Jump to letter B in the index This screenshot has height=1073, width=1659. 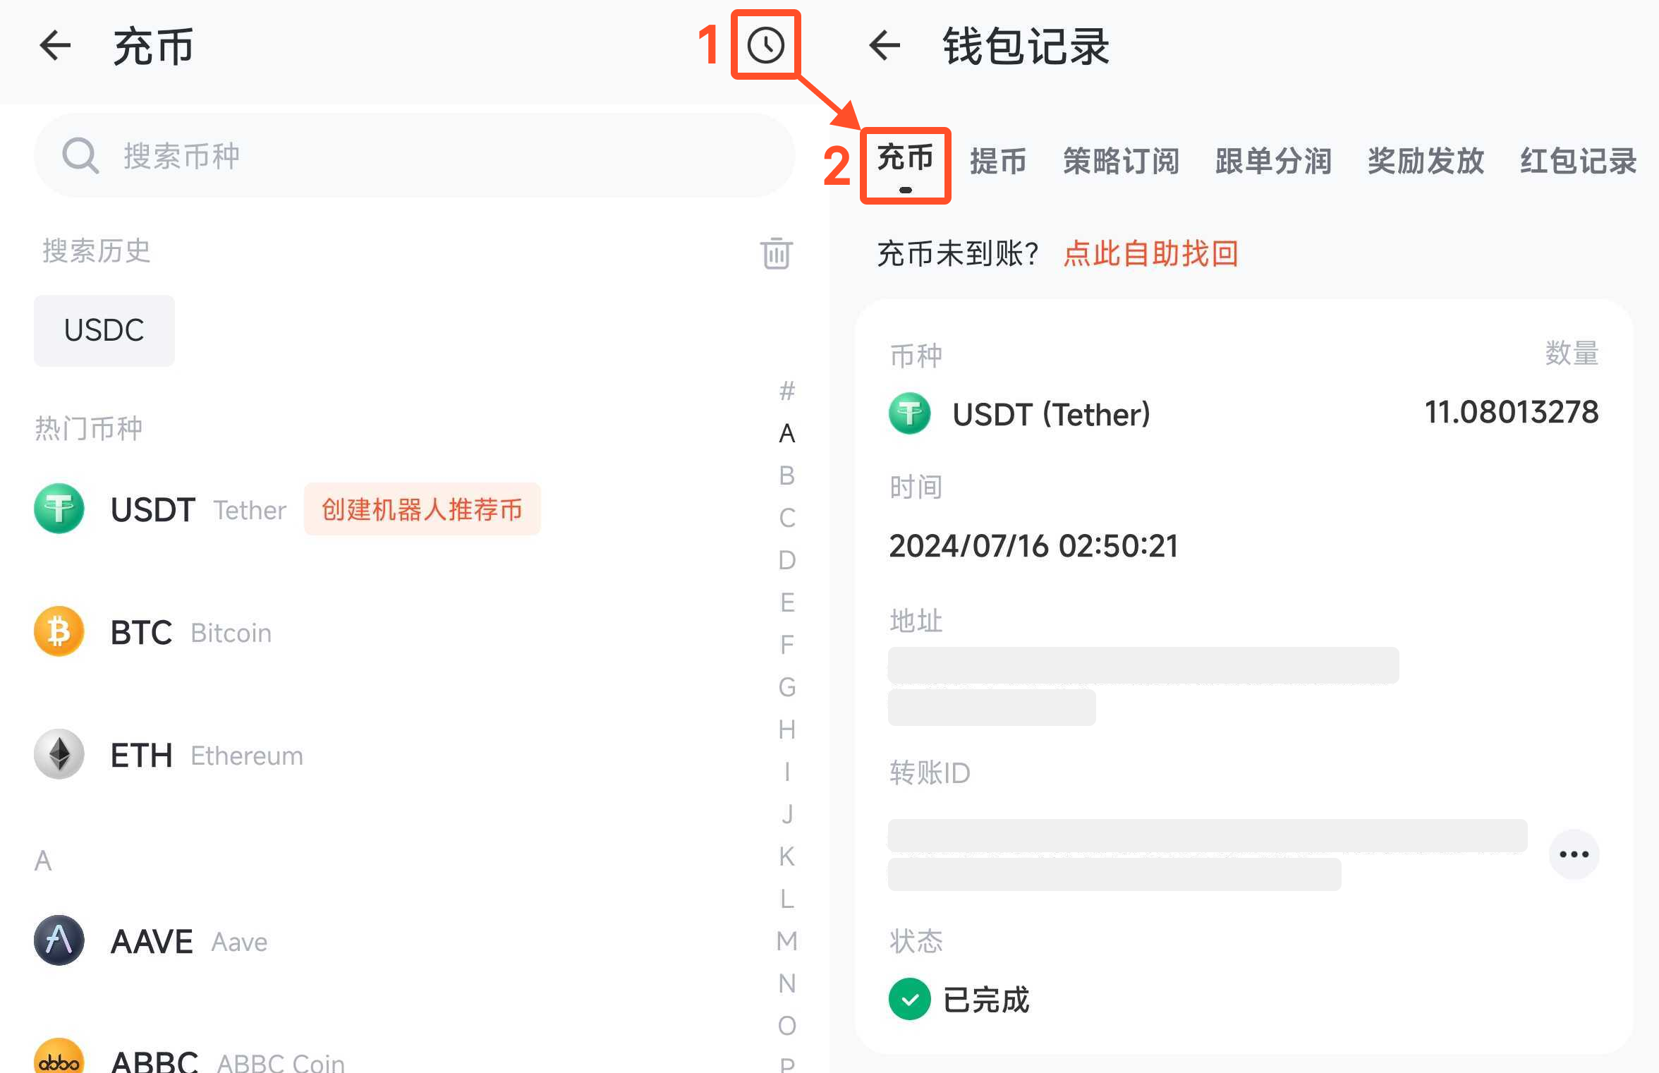(787, 475)
